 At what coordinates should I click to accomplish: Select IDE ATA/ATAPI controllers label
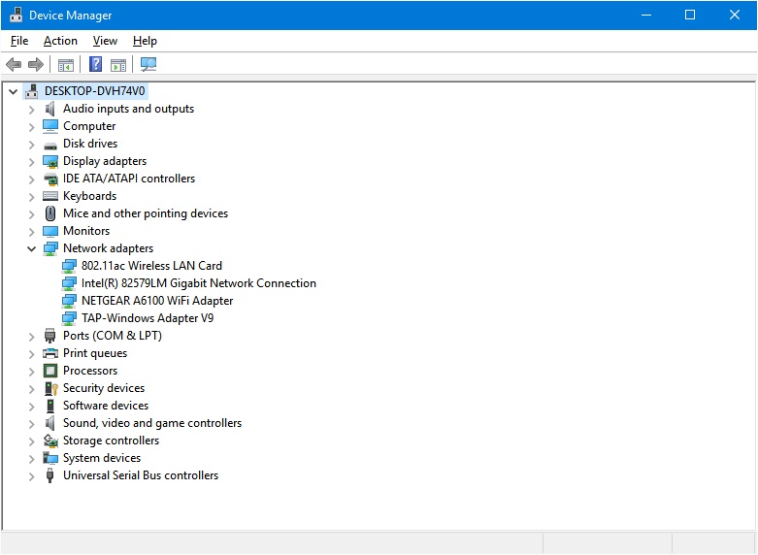click(129, 179)
